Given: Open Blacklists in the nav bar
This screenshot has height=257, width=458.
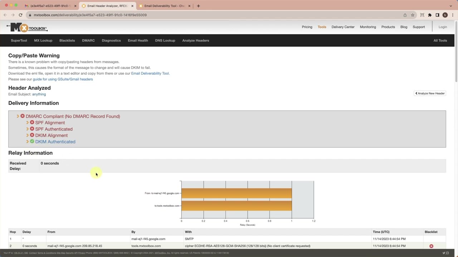Looking at the screenshot, I should [67, 40].
